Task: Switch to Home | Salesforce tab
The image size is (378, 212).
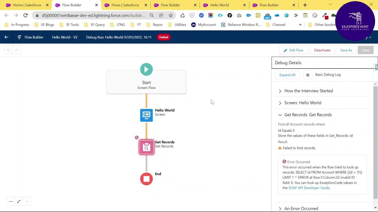Action: click(x=27, y=5)
